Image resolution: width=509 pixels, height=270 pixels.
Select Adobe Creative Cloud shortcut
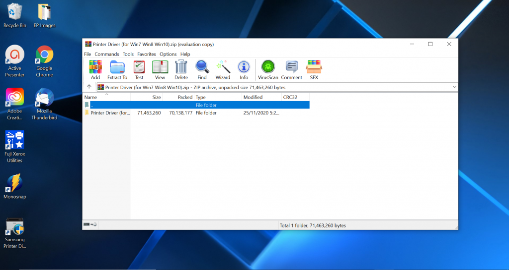(x=14, y=104)
